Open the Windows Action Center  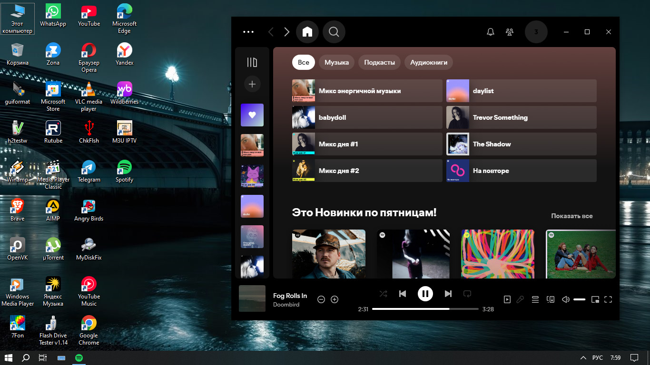pyautogui.click(x=634, y=357)
